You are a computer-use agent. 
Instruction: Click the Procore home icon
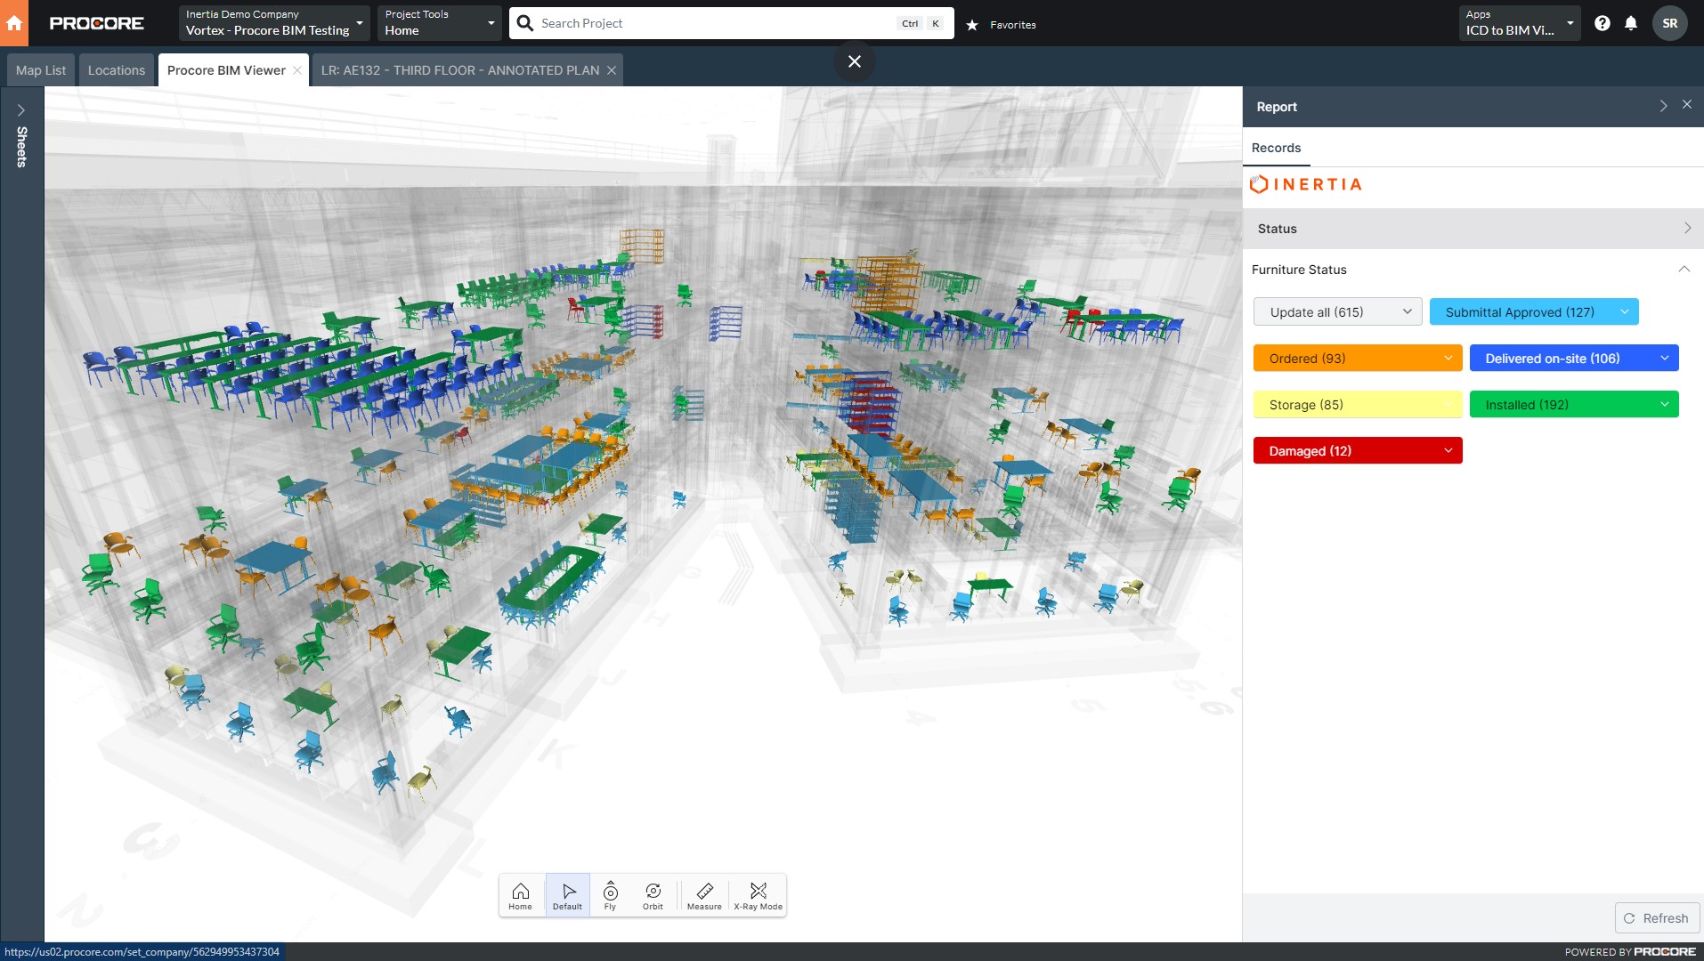[x=14, y=23]
